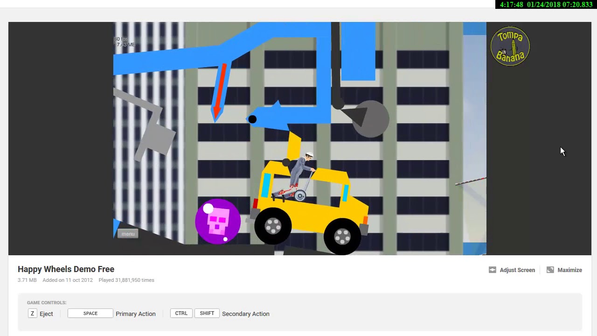Click the SHIFT key indicator

point(207,314)
